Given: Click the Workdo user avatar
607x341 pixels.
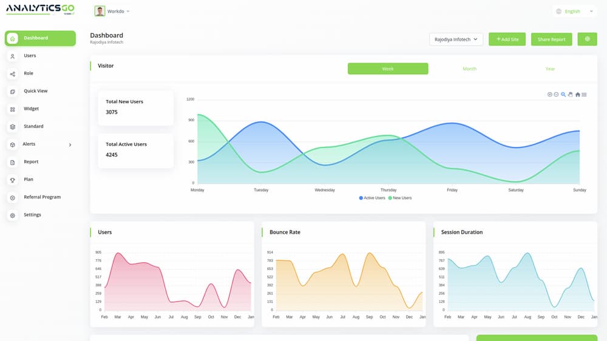Looking at the screenshot, I should point(100,11).
